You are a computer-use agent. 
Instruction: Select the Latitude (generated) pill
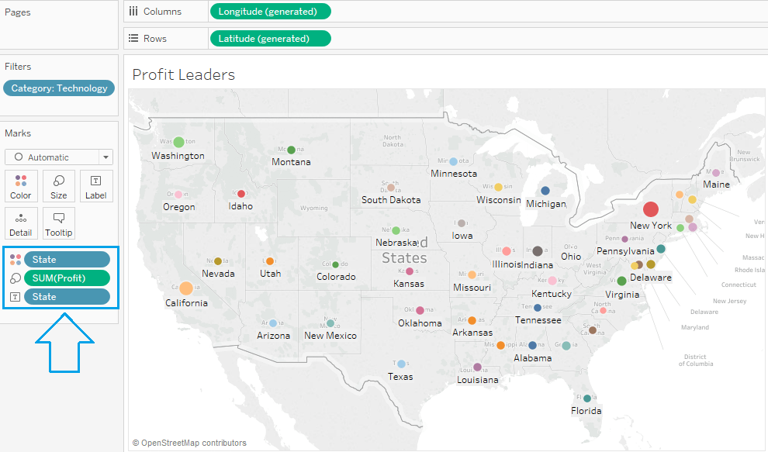(x=270, y=38)
